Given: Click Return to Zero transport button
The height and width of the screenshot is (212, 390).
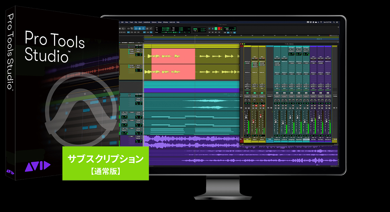Looking at the screenshot, I should click(209, 32).
